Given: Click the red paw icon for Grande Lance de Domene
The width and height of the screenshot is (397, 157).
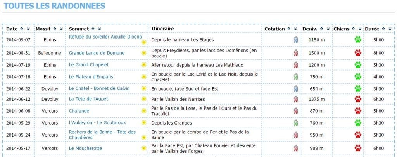Looking at the screenshot, I should tap(358, 53).
